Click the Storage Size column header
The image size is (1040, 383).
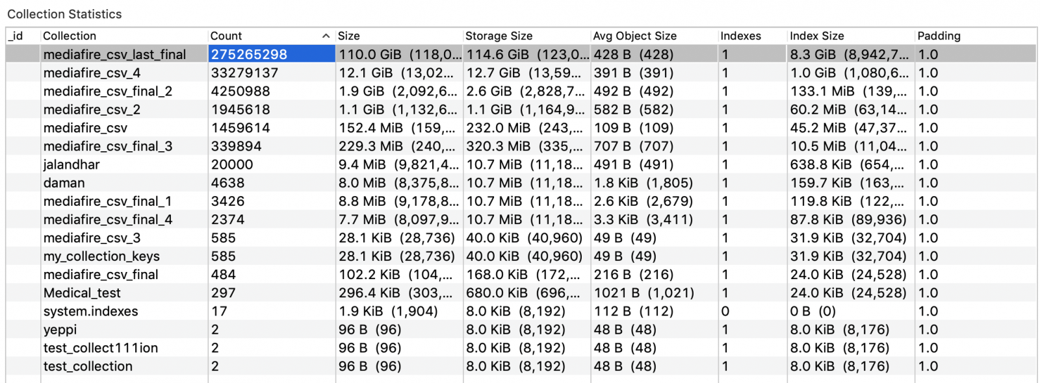tap(499, 36)
